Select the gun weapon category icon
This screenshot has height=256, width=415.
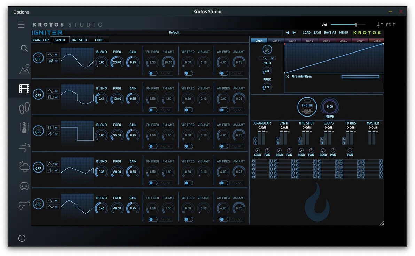[24, 205]
